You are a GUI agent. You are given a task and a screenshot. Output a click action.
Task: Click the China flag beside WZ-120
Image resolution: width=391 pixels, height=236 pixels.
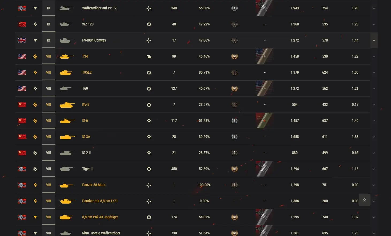[x=22, y=24]
